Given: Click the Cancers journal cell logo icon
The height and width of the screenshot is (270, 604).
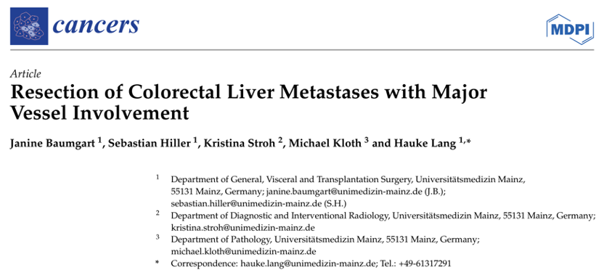Looking at the screenshot, I should click(x=27, y=26).
